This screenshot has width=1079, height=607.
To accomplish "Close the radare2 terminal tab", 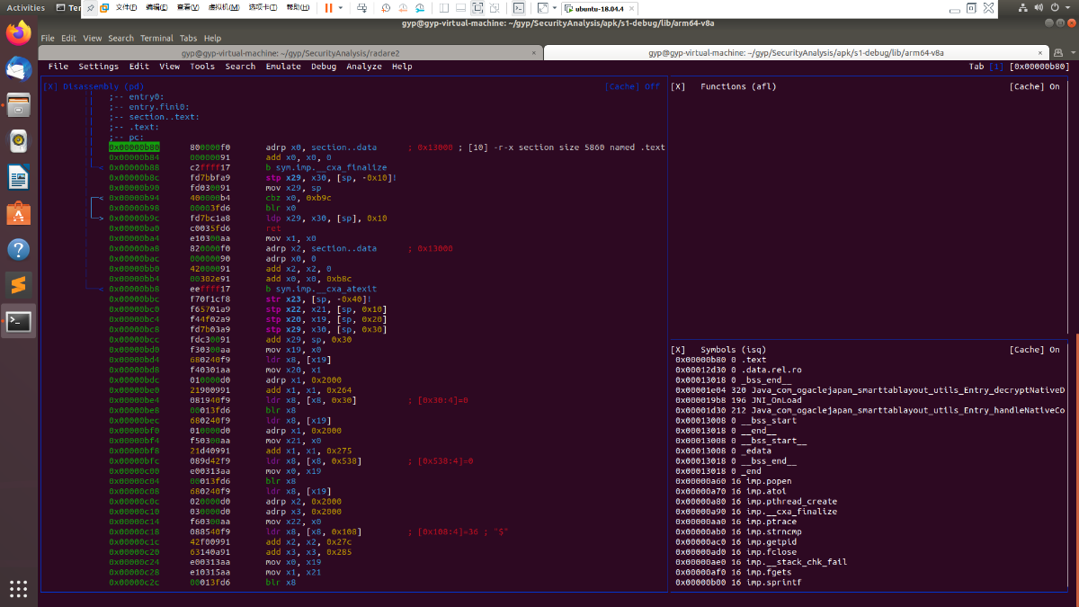I will tap(533, 53).
